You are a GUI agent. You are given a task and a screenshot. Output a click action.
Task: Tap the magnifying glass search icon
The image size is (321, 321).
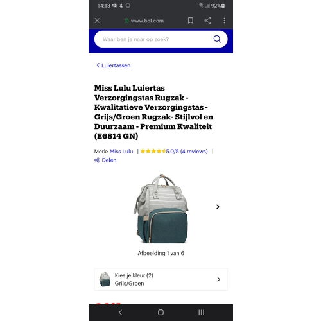[217, 39]
